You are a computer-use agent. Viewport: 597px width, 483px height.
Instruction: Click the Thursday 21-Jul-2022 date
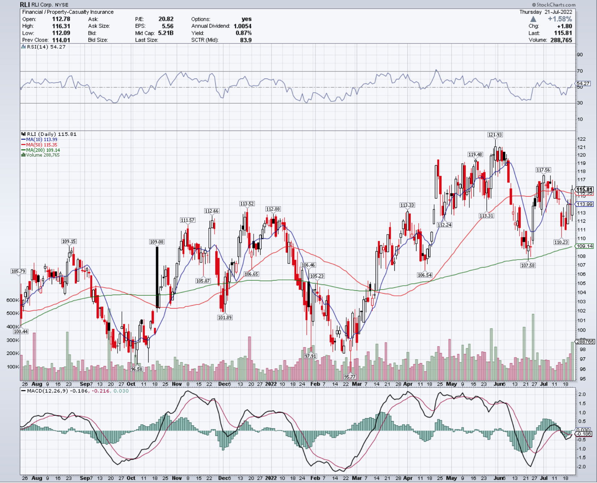tap(546, 12)
